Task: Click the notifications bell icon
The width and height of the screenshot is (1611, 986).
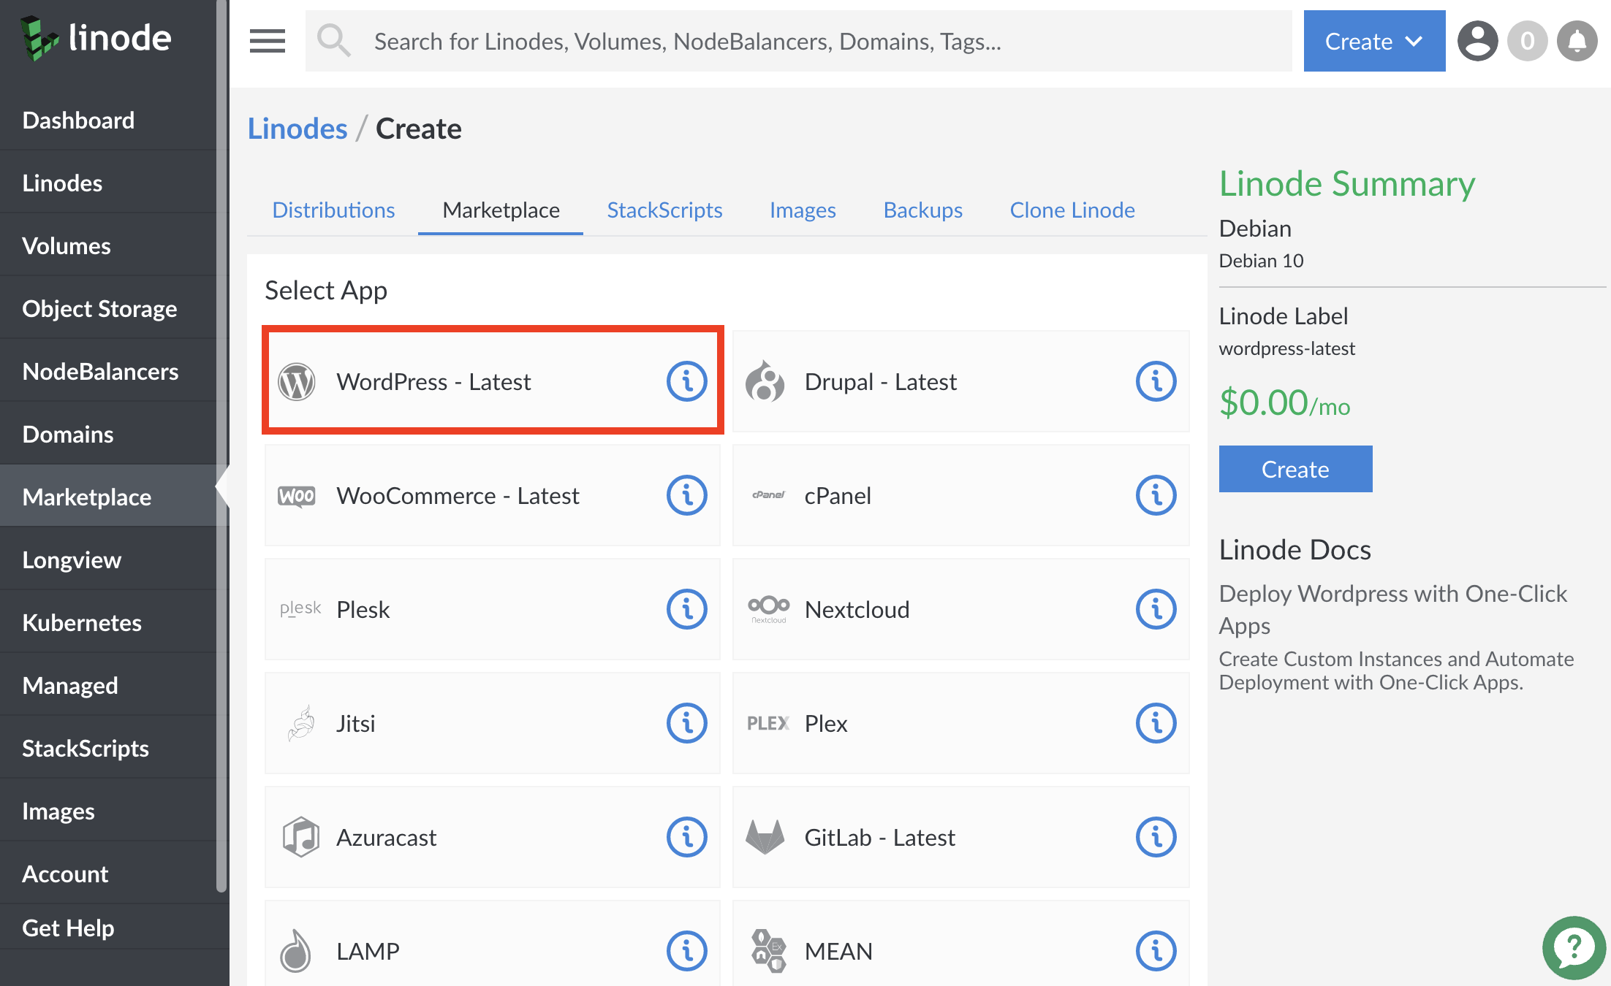Action: tap(1576, 41)
